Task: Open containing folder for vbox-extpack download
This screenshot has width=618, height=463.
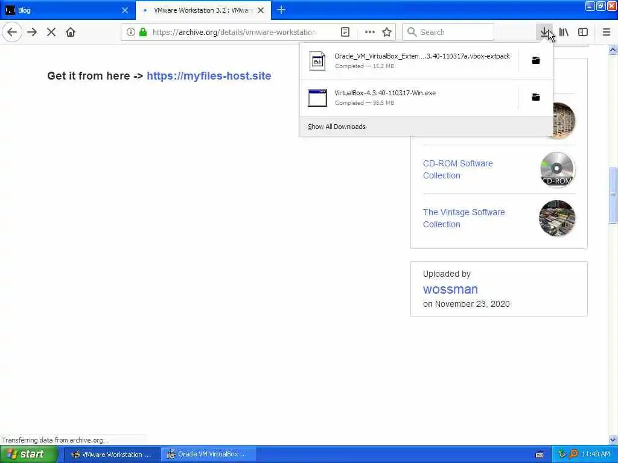Action: (536, 60)
